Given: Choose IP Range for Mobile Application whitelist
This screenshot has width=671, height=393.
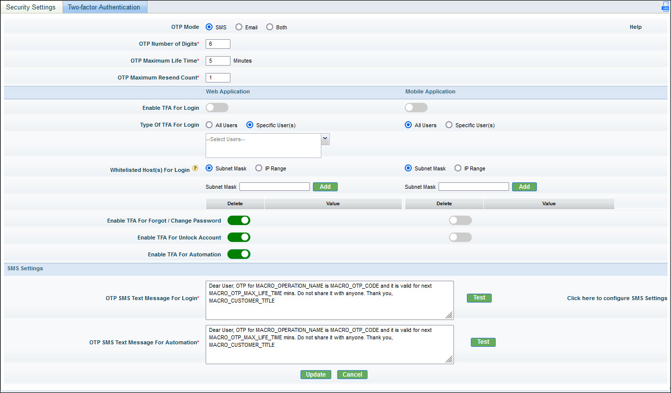Looking at the screenshot, I should click(458, 168).
